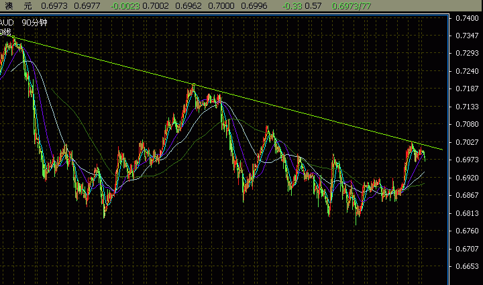Click the 0.6920 price axis label

tap(467, 178)
